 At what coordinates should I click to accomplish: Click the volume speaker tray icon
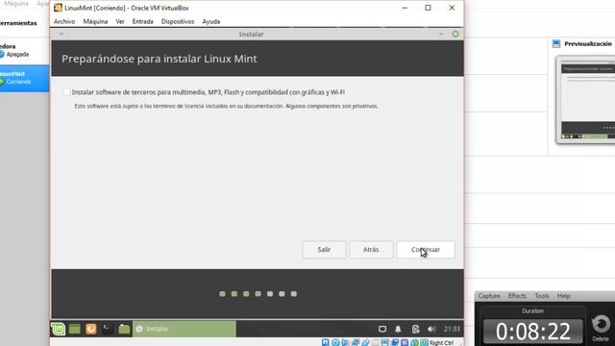tap(431, 329)
